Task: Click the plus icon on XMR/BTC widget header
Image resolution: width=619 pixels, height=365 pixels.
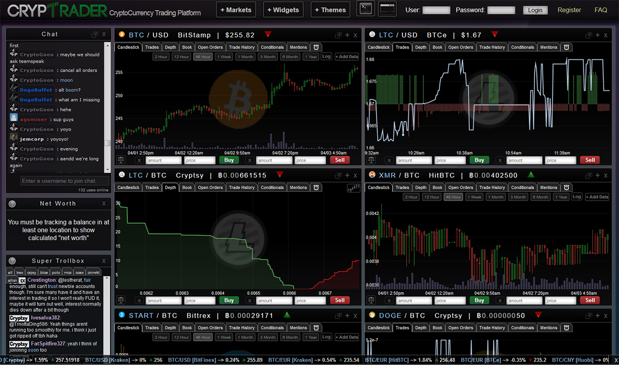Action: (x=598, y=175)
